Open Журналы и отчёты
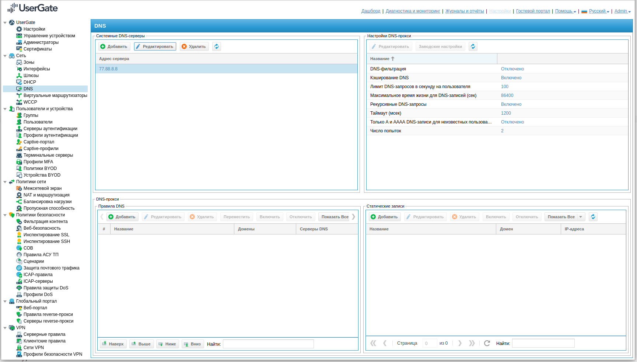Screen dimensions: 637x362 tap(464, 11)
